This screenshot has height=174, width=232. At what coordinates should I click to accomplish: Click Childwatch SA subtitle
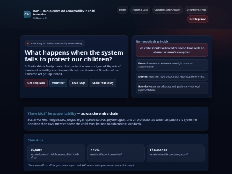40,18
